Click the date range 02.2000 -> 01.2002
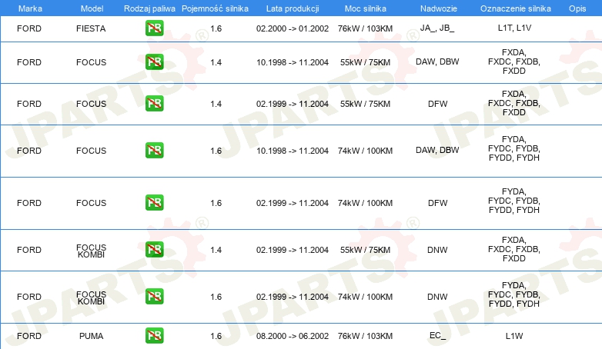This screenshot has height=349, width=602. tap(293, 28)
